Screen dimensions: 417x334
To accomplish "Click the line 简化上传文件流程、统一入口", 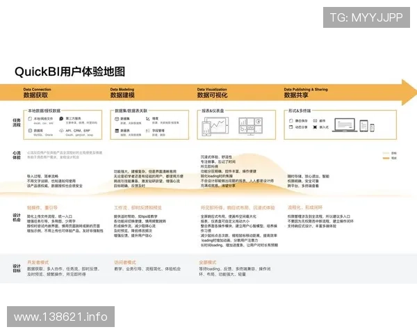I will click(49, 216).
